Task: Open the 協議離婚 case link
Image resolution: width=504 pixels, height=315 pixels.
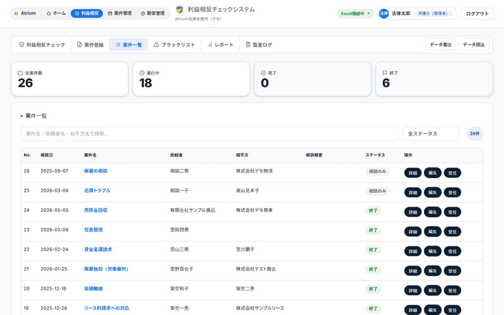Action: (x=93, y=289)
